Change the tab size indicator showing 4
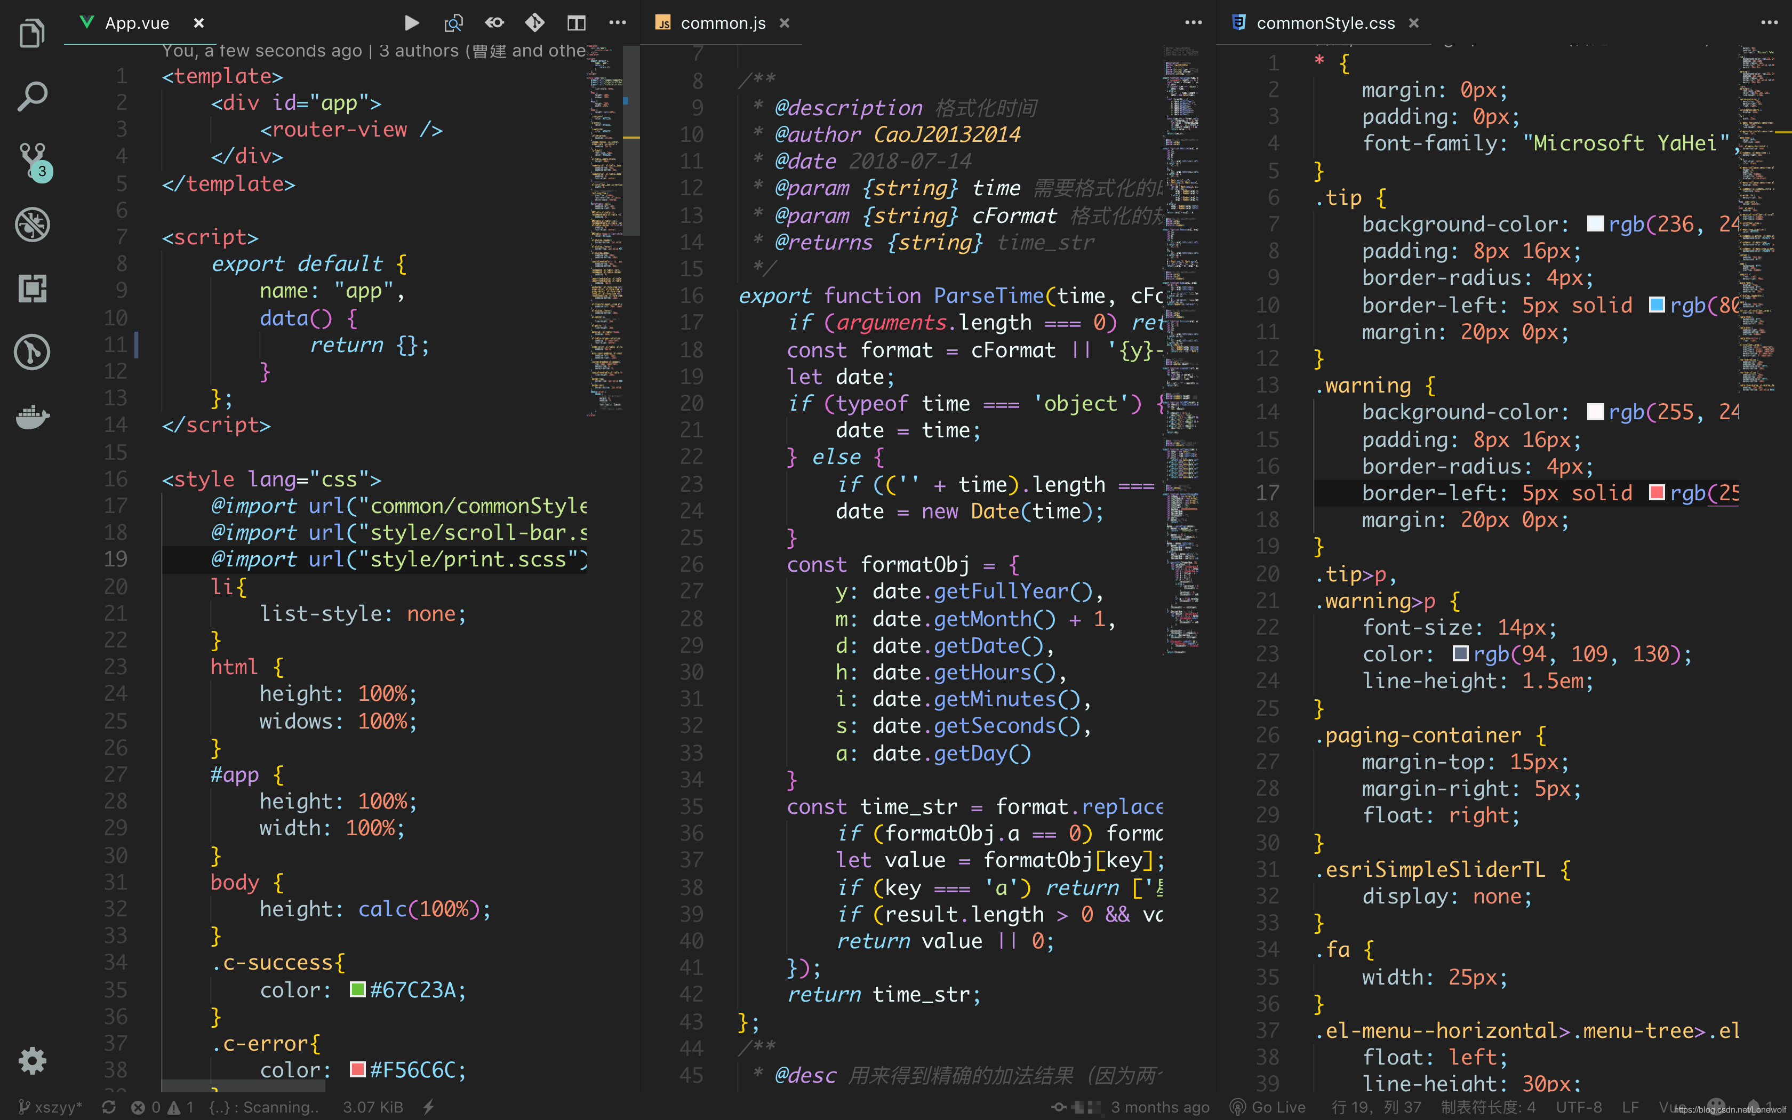This screenshot has height=1120, width=1792. tap(1489, 1107)
